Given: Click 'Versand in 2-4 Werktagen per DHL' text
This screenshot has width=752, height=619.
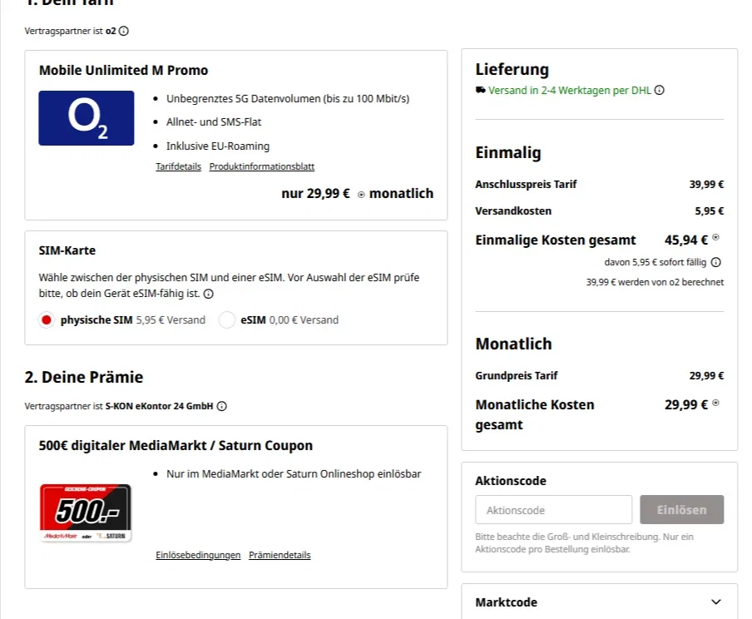Looking at the screenshot, I should coord(570,90).
